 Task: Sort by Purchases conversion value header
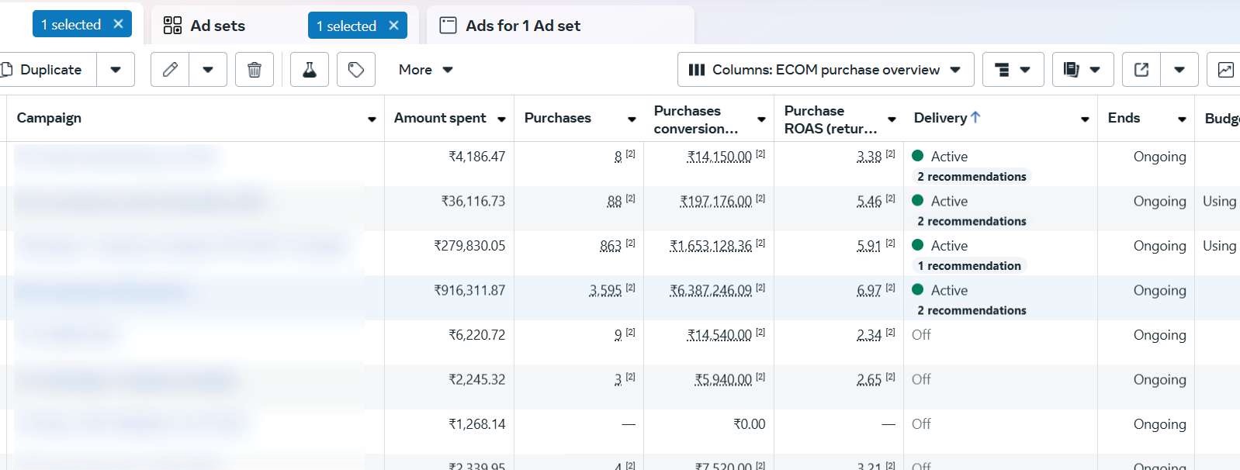click(x=695, y=119)
